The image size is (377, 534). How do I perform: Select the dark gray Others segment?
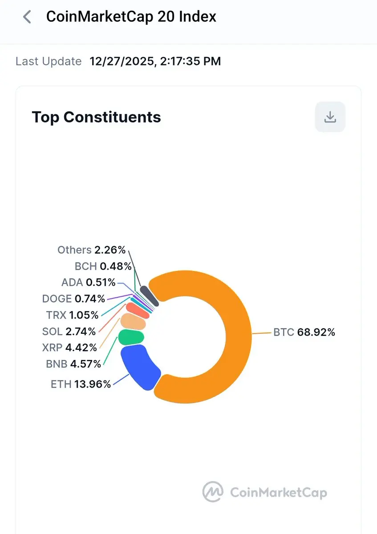pos(149,295)
